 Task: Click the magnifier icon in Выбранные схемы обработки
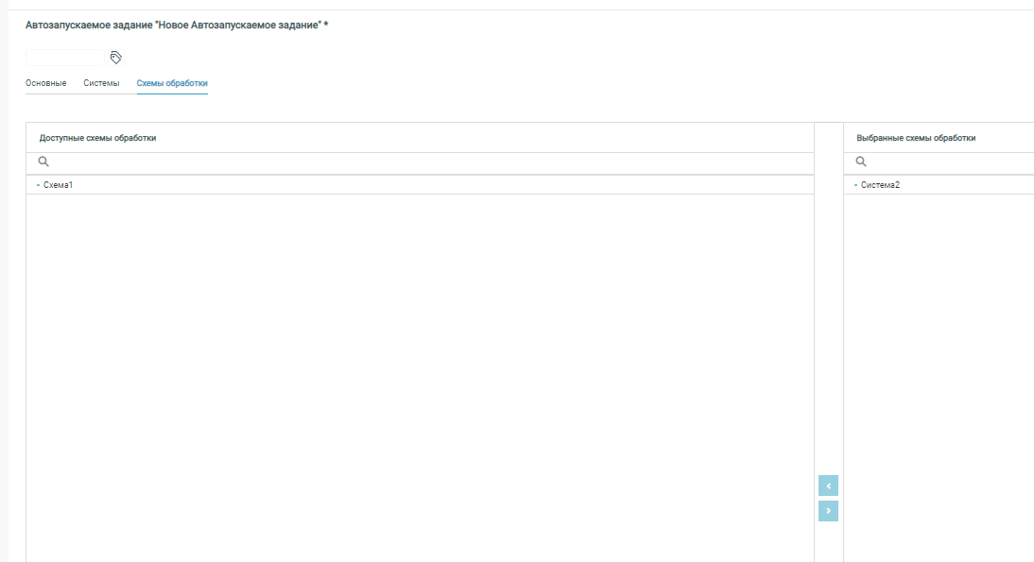pos(861,162)
